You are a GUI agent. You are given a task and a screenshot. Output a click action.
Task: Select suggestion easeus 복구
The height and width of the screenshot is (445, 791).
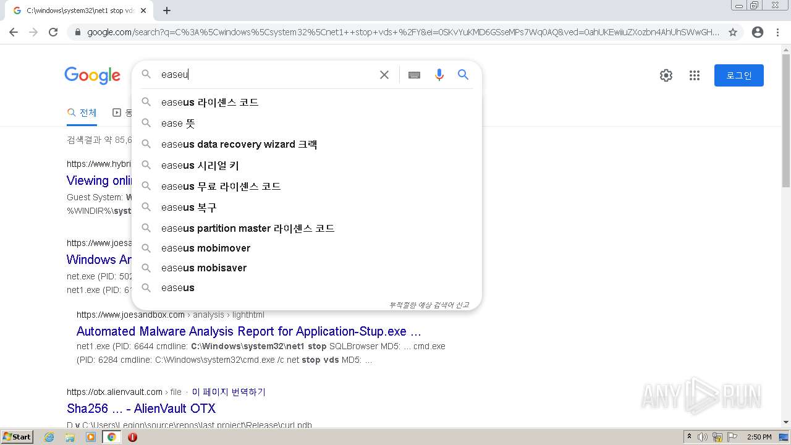(x=307, y=208)
